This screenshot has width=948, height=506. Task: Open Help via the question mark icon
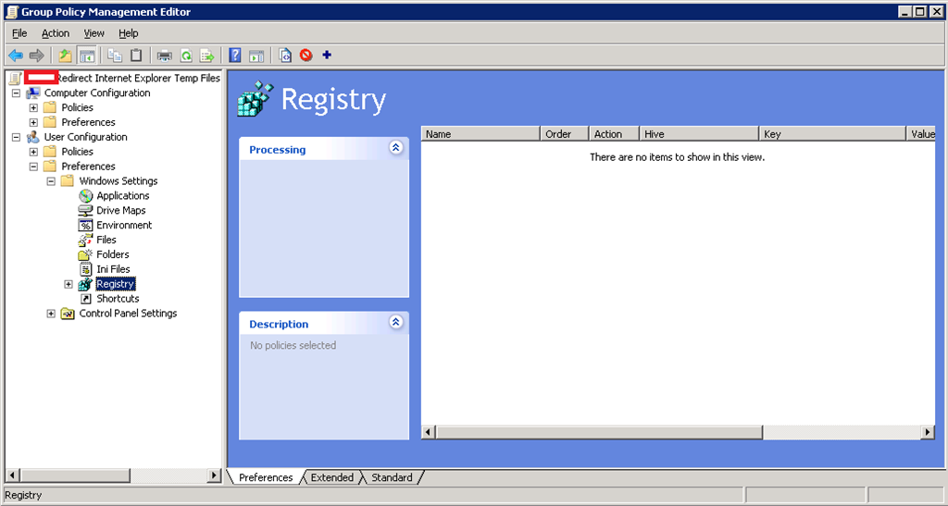tap(235, 56)
